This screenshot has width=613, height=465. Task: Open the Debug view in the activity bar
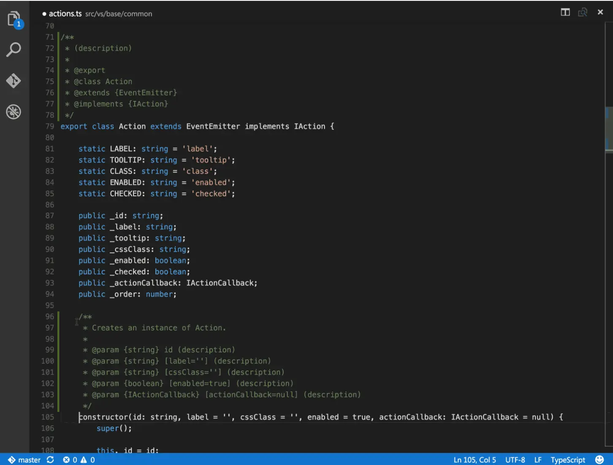coord(14,112)
